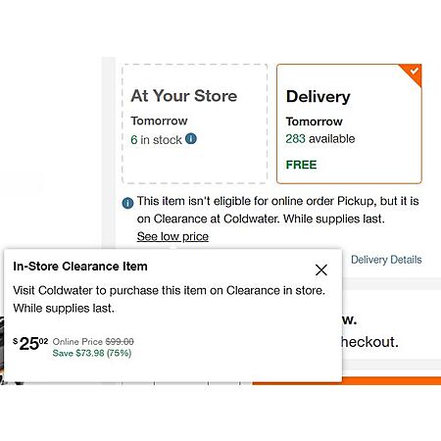
Task: Click the orange checkmark corner on Delivery card
Action: [x=413, y=73]
